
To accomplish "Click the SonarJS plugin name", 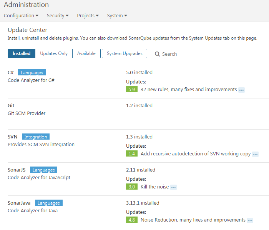I will [x=17, y=170].
